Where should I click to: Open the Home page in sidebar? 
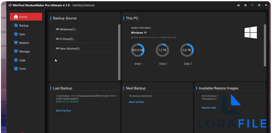pyautogui.click(x=26, y=17)
